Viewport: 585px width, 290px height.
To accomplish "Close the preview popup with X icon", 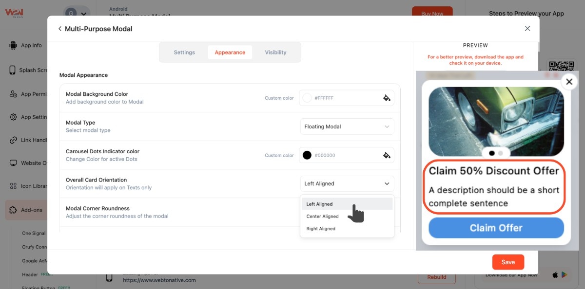I will coord(569,82).
